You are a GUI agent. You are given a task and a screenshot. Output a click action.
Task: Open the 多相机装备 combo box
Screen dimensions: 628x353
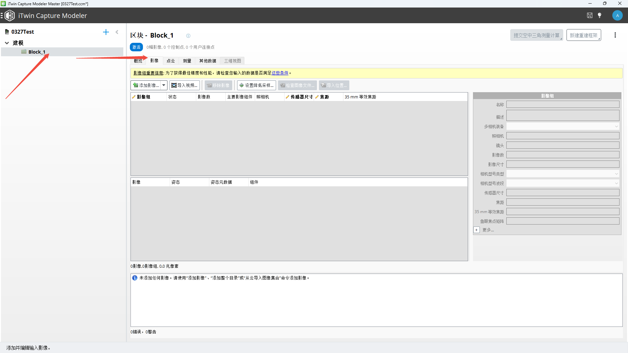pos(563,126)
